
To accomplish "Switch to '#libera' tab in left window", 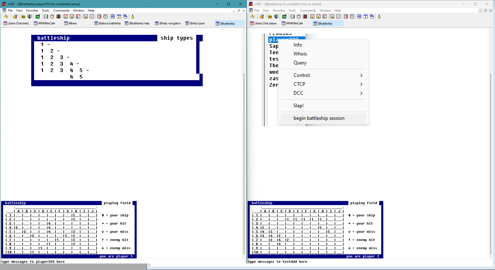I will [x=77, y=23].
